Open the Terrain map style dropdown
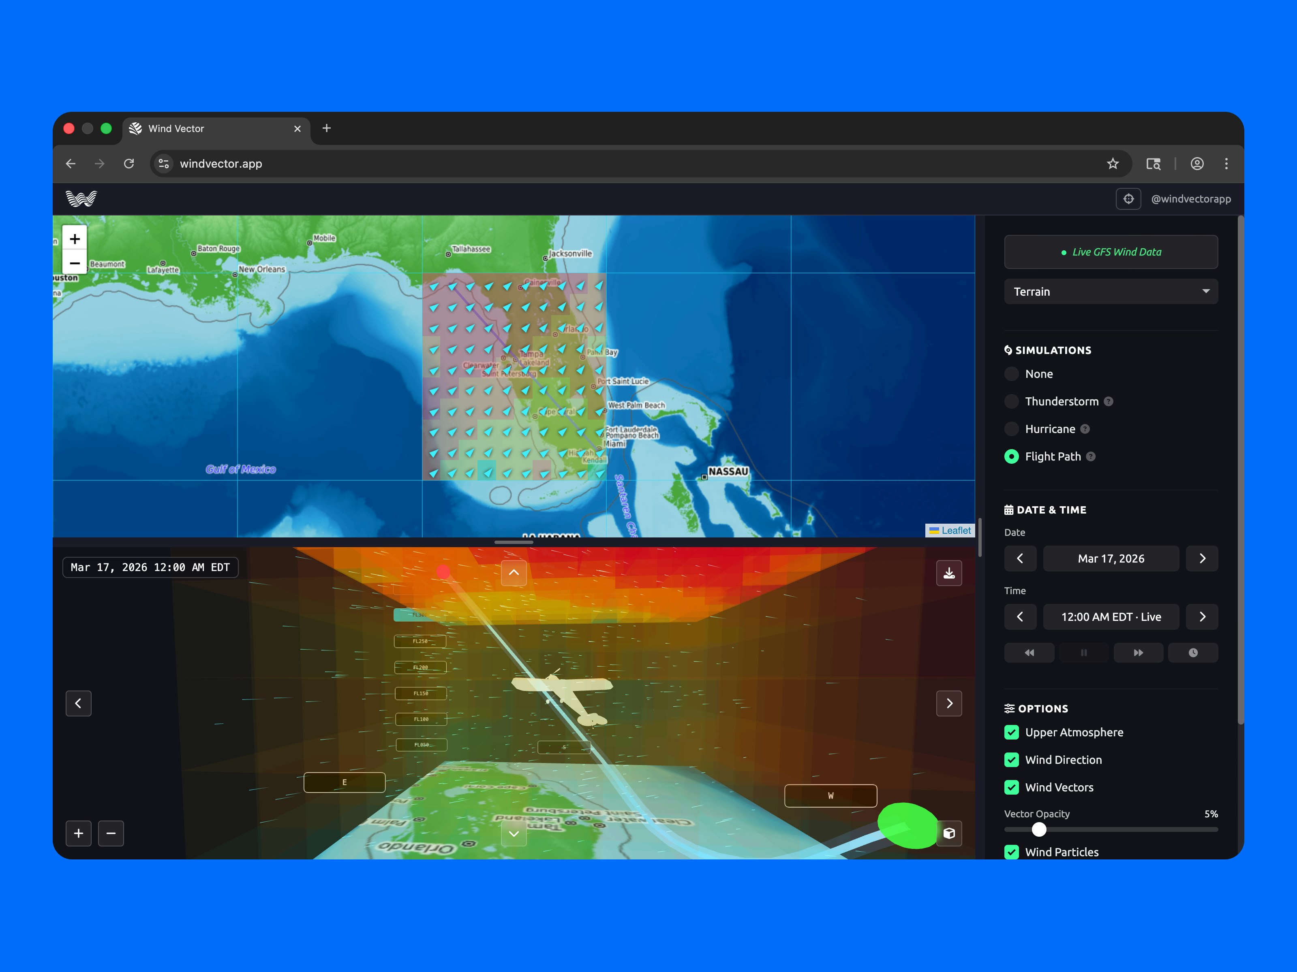The height and width of the screenshot is (972, 1297). pos(1111,292)
